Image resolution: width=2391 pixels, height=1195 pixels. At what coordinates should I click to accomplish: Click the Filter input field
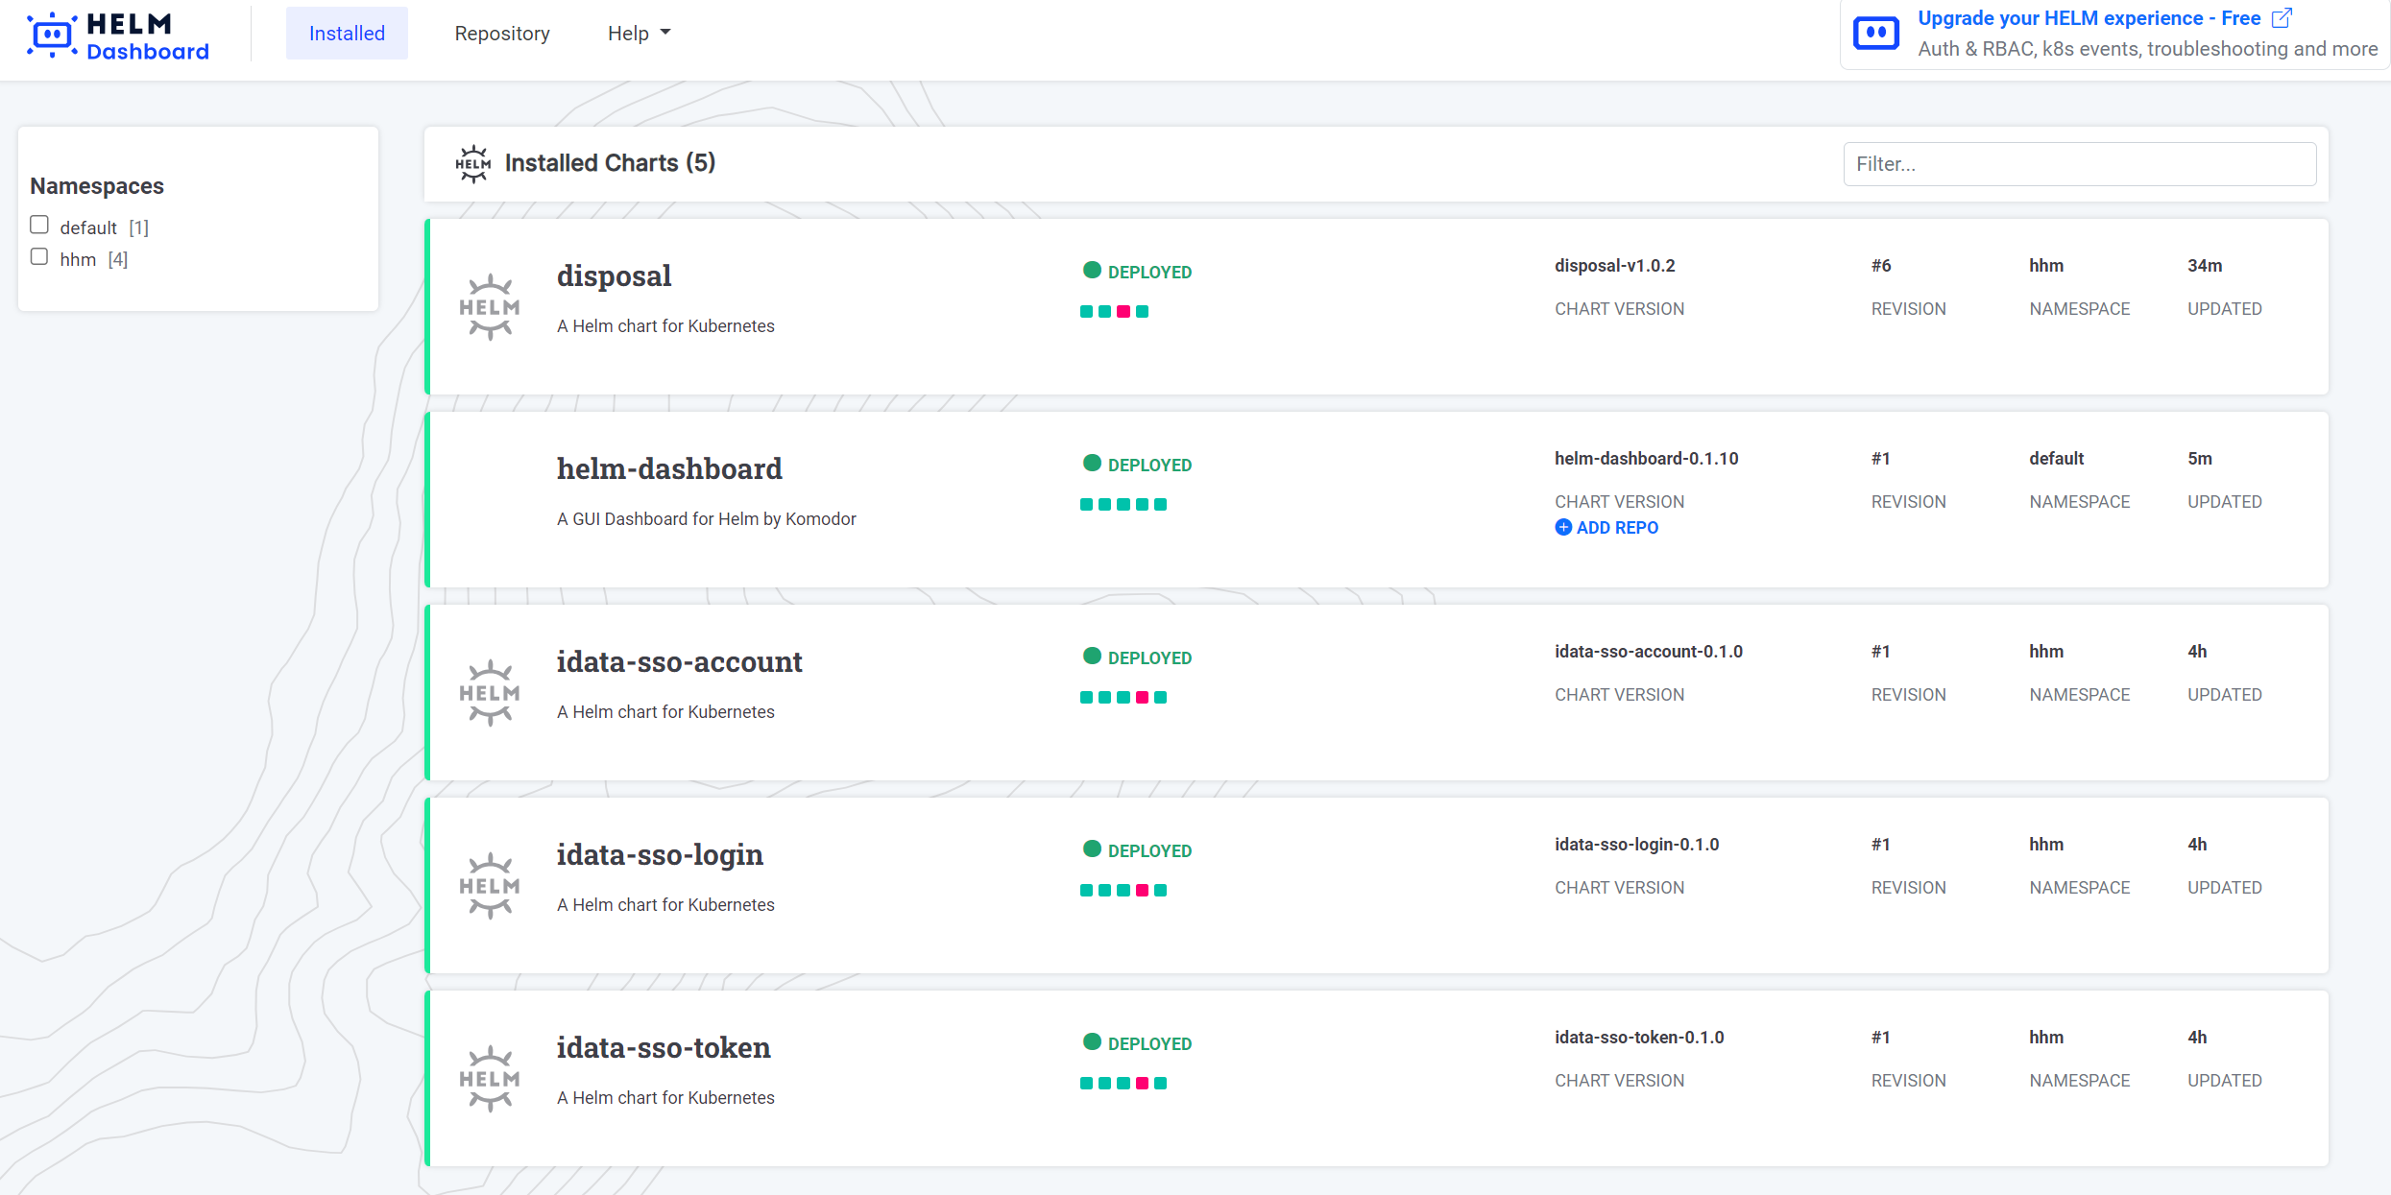(x=2079, y=164)
